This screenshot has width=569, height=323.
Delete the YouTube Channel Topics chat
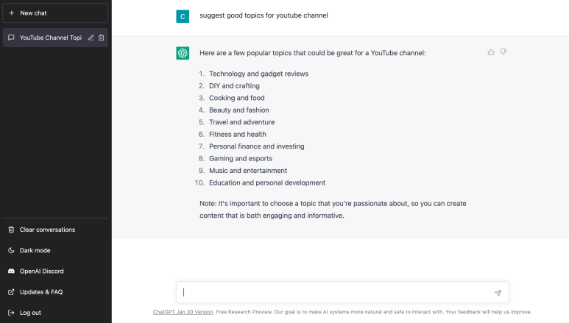102,38
